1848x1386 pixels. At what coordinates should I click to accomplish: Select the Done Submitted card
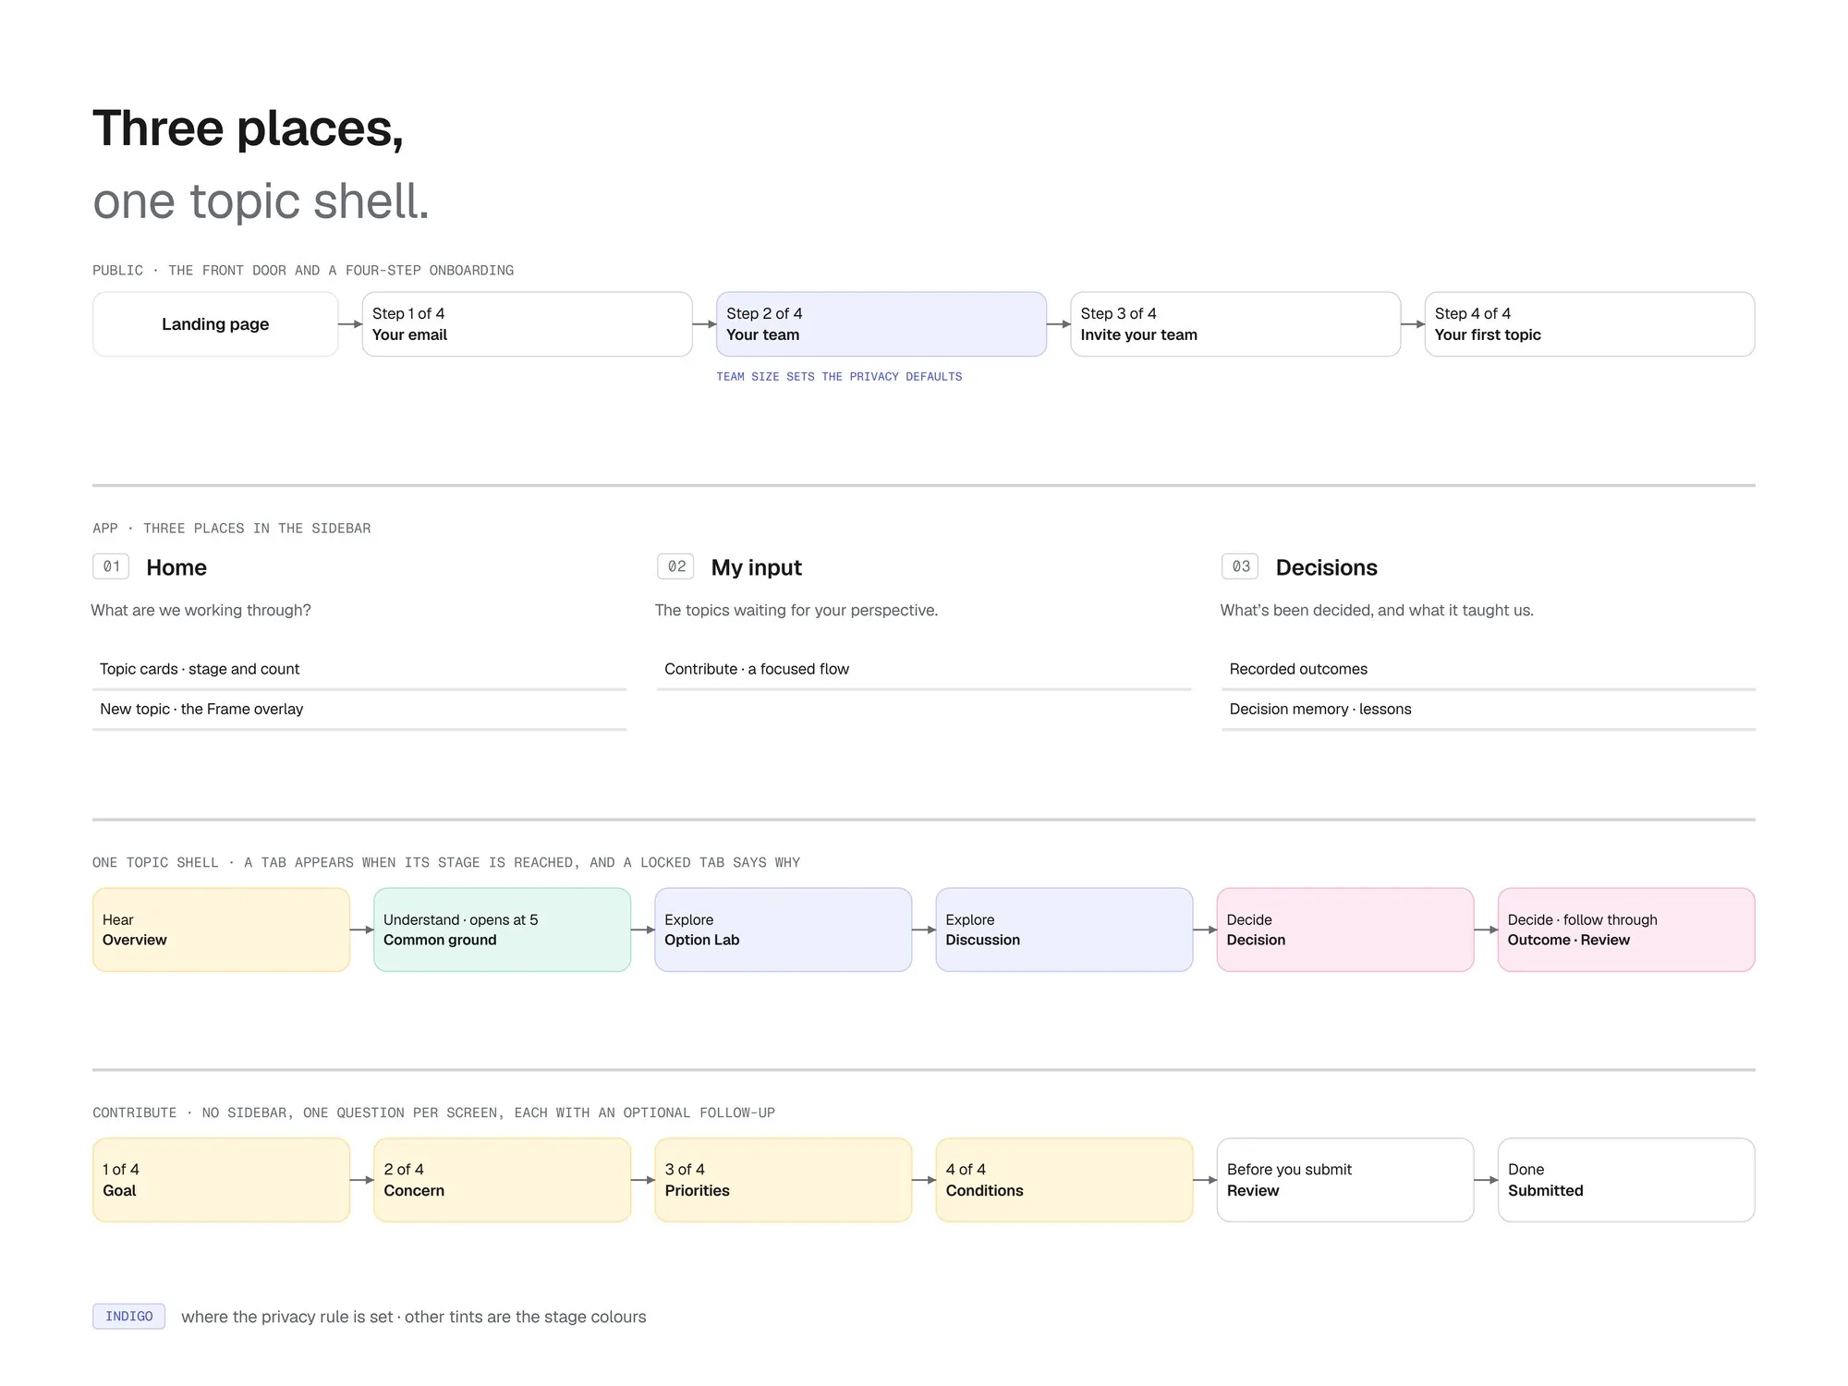tap(1626, 1180)
